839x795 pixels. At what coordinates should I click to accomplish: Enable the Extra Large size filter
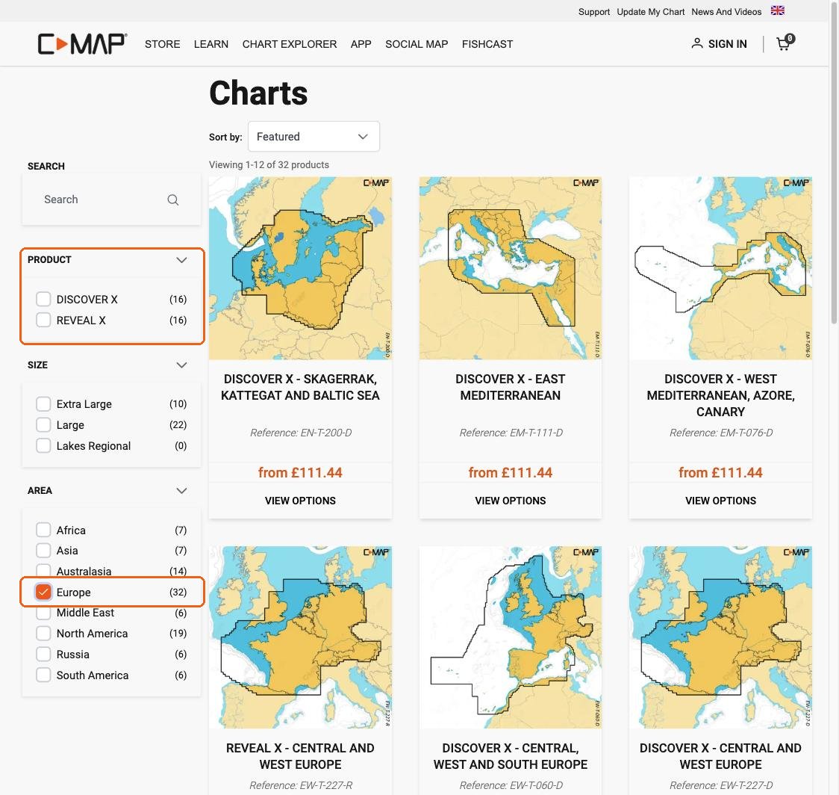point(43,403)
